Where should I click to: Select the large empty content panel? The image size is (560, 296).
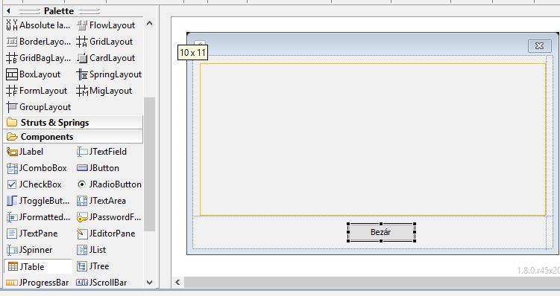coord(373,140)
